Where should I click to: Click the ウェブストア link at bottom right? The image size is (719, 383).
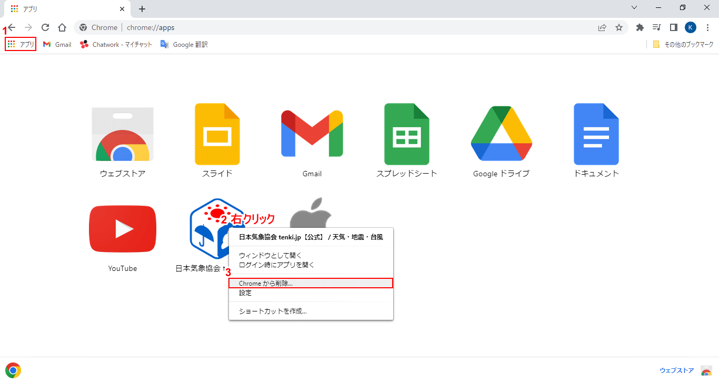tap(676, 370)
